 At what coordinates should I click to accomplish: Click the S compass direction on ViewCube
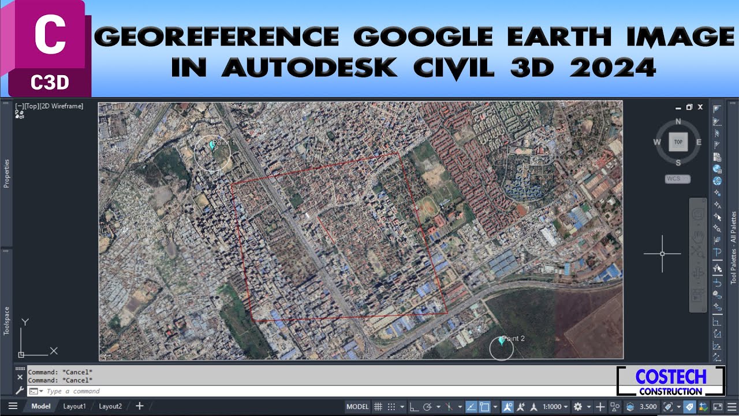point(678,163)
